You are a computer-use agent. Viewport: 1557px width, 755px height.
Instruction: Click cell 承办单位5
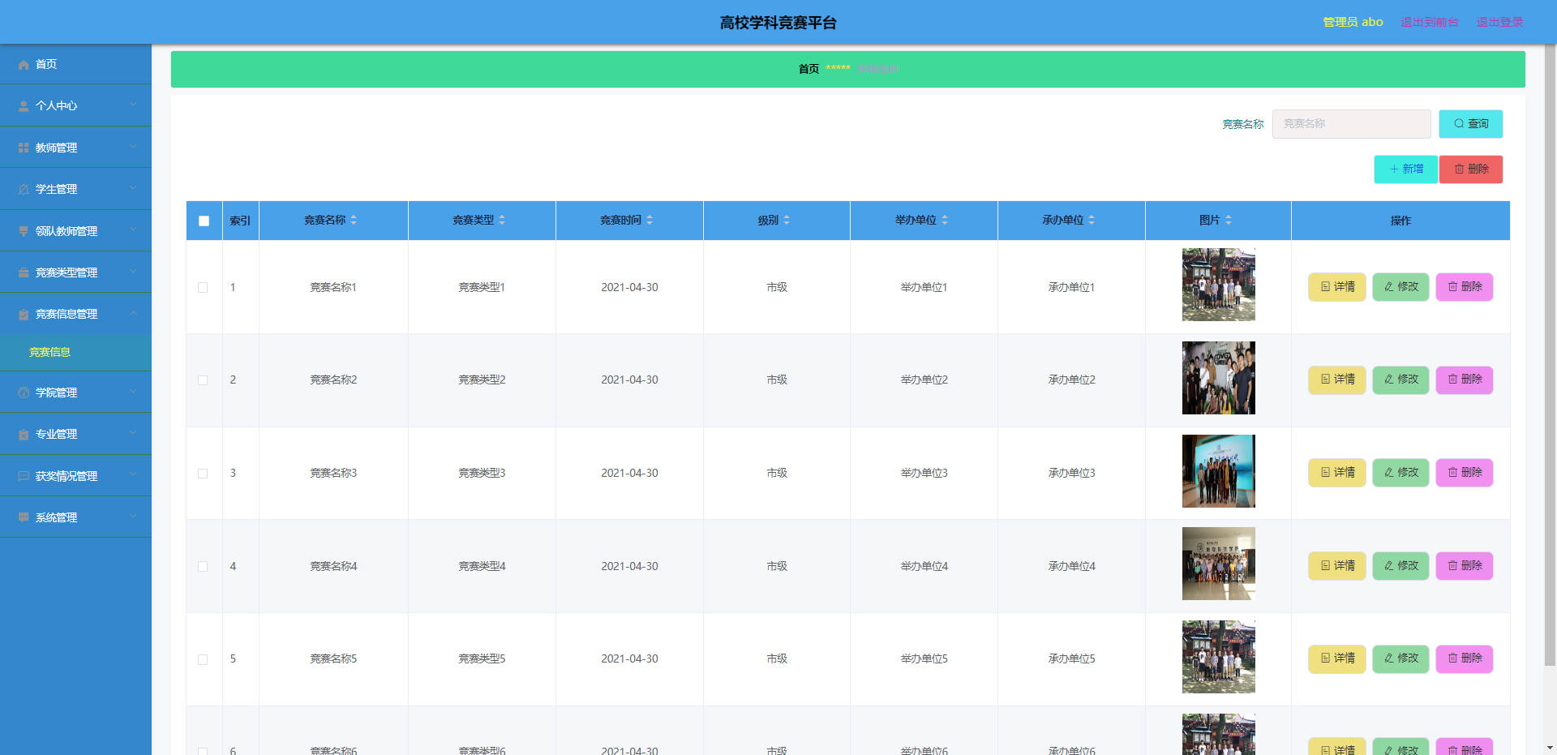pyautogui.click(x=1071, y=659)
